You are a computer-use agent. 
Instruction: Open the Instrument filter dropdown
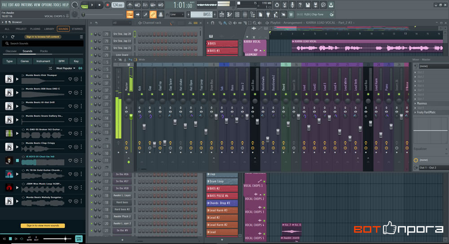(43, 61)
